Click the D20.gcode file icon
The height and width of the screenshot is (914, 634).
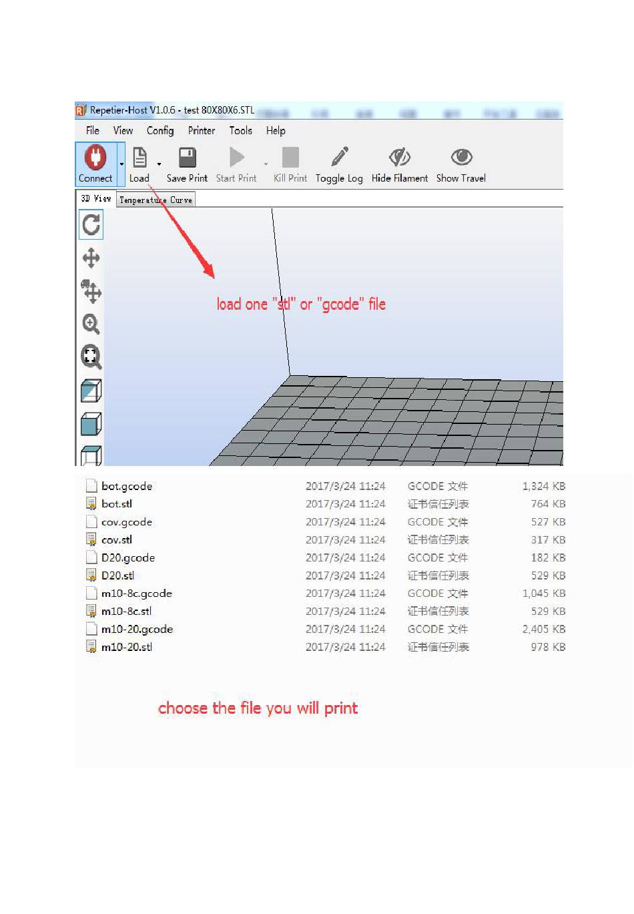tap(91, 557)
